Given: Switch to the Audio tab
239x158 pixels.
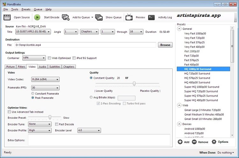Looking at the screenshot, I should click(42, 67).
